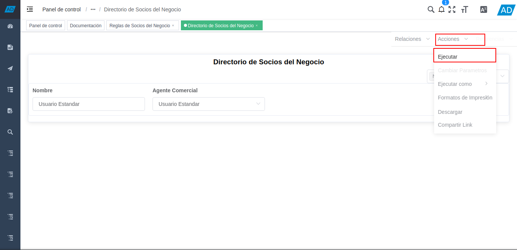Open the sidebar search magnifier icon
Screen dimensions: 517x250
click(x=10, y=132)
